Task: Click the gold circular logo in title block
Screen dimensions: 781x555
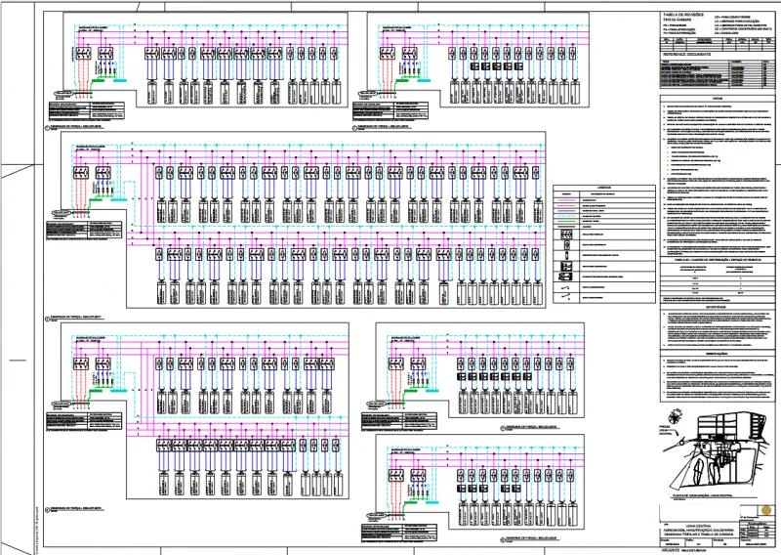Action: [767, 511]
